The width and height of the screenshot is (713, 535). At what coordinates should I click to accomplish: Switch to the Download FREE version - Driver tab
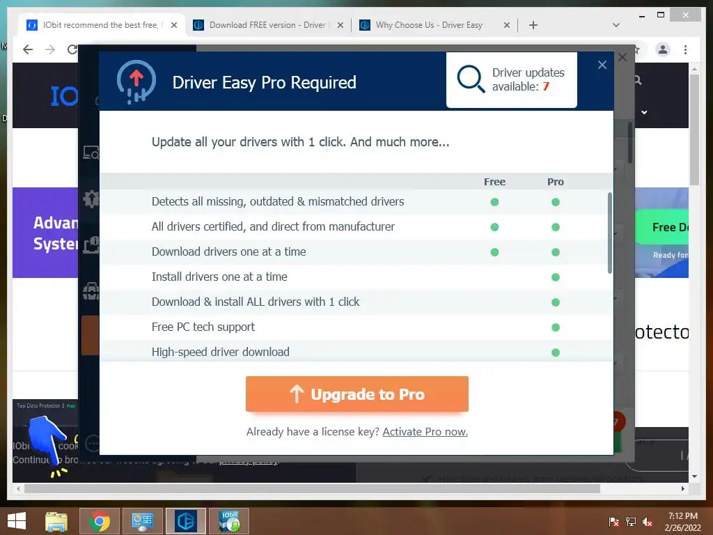(267, 25)
